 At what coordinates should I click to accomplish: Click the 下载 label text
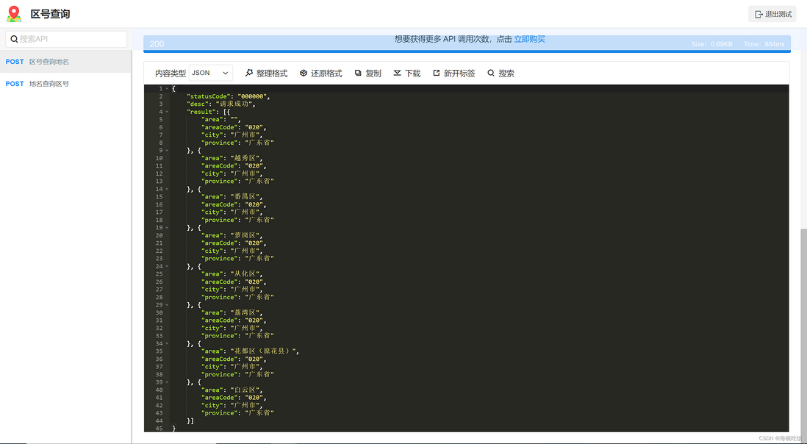(x=412, y=74)
